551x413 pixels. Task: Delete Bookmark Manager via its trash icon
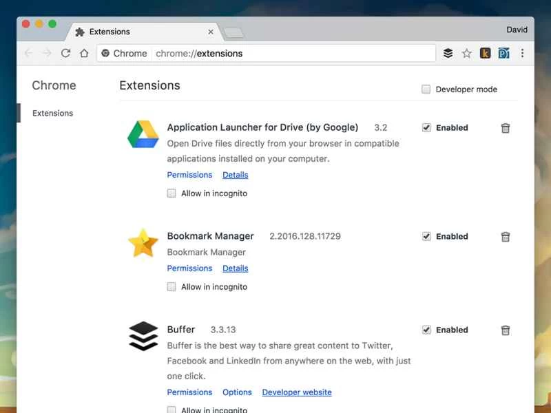pos(505,236)
